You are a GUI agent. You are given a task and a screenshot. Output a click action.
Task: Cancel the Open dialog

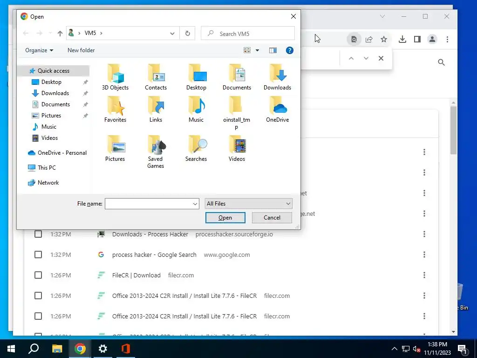(x=272, y=218)
